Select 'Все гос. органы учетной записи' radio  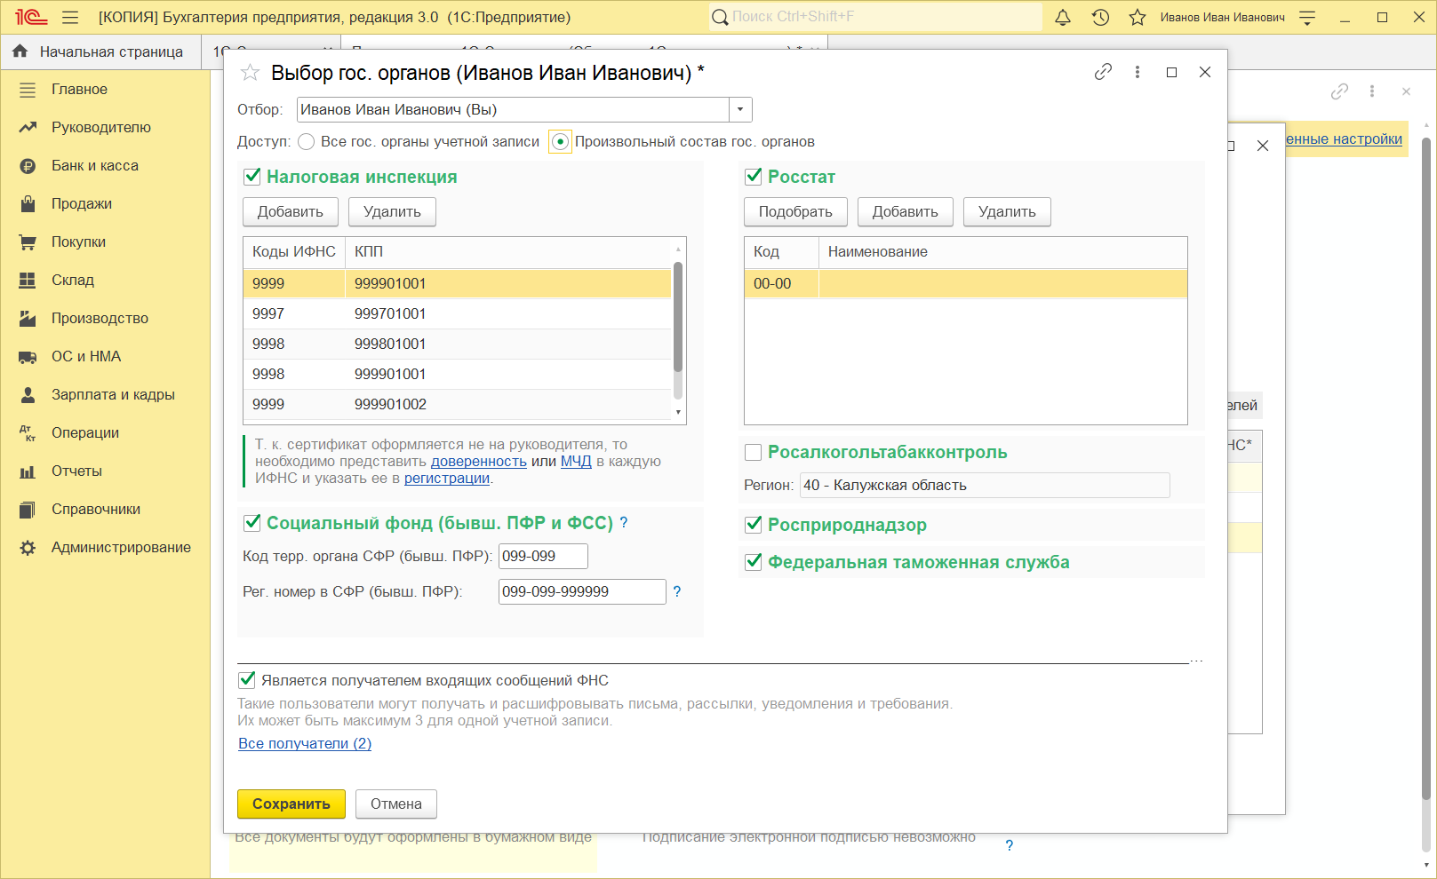(x=307, y=141)
